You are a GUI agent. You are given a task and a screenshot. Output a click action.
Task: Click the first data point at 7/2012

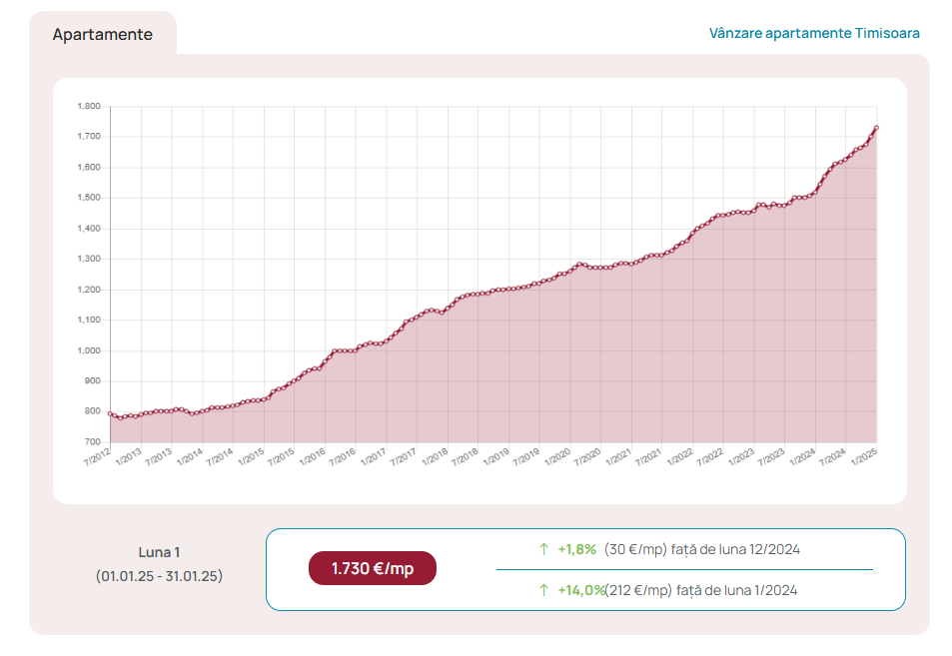coord(110,413)
